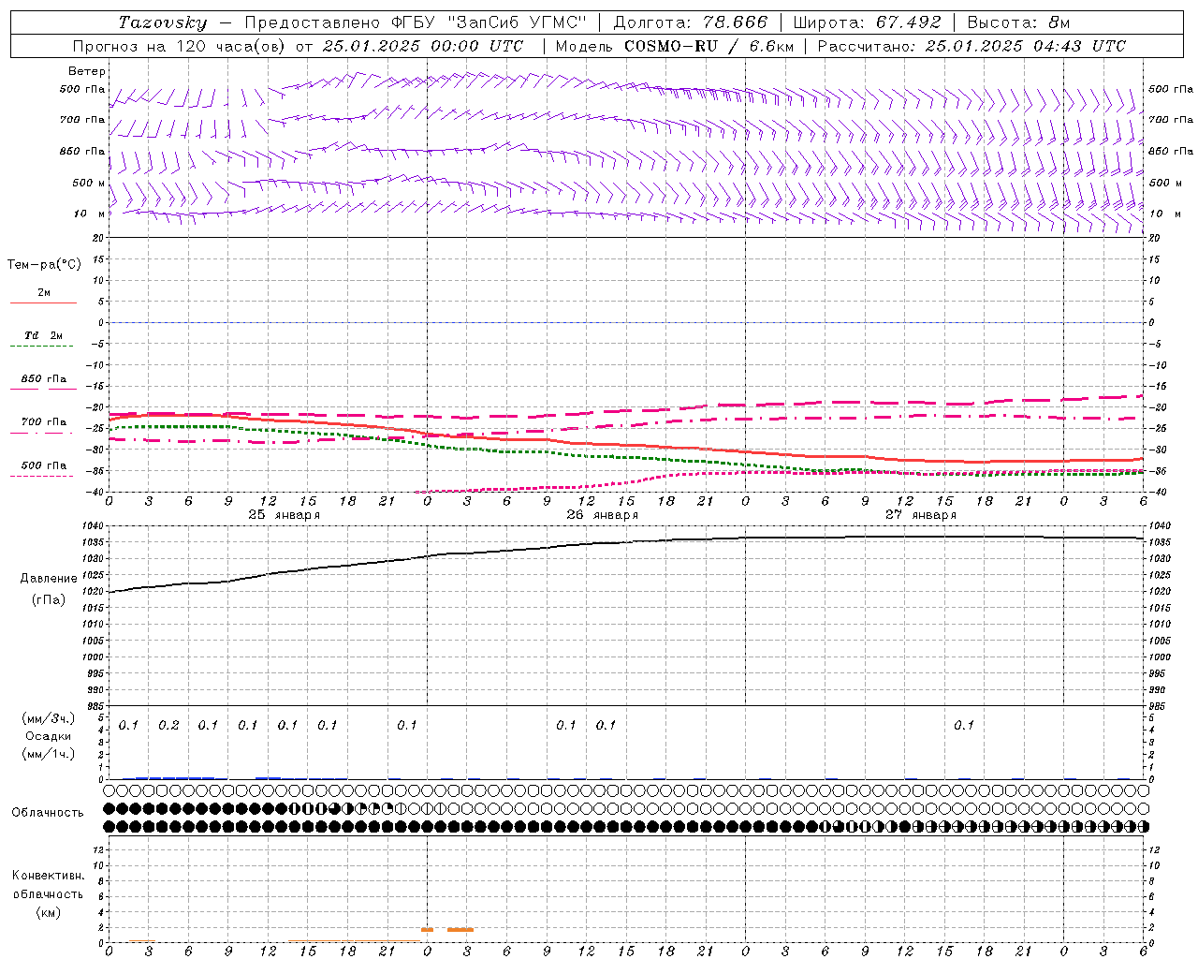The height and width of the screenshot is (959, 1198).
Task: Click the "Осадки" precipitation label
Action: (49, 736)
